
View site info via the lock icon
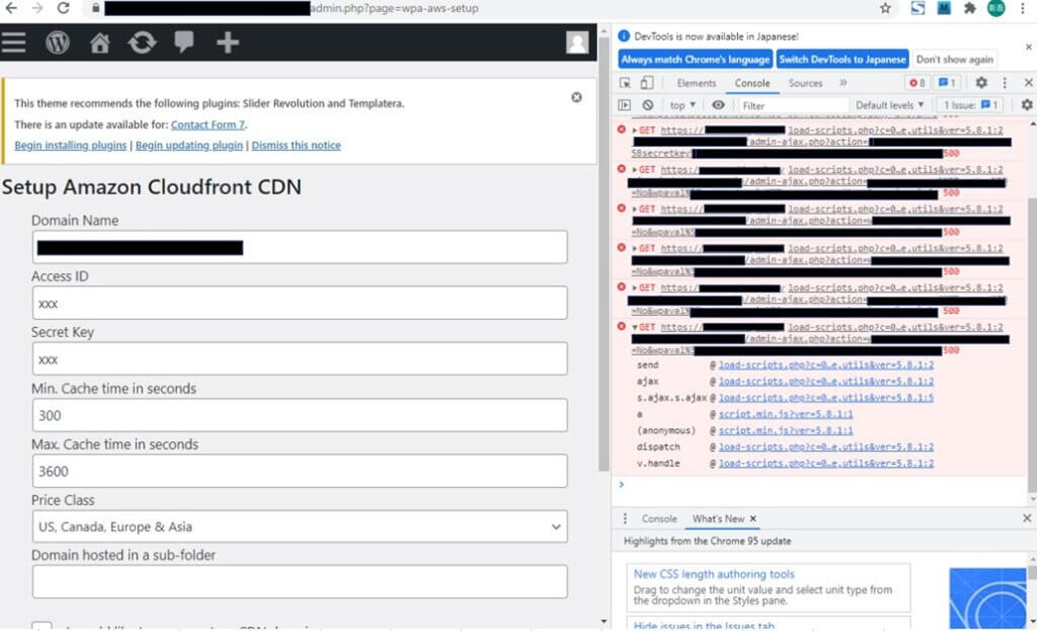coord(96,9)
